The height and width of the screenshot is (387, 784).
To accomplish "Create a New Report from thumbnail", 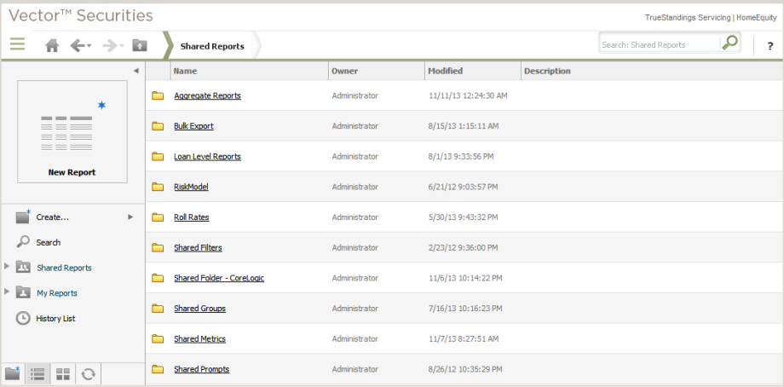I will pos(72,131).
